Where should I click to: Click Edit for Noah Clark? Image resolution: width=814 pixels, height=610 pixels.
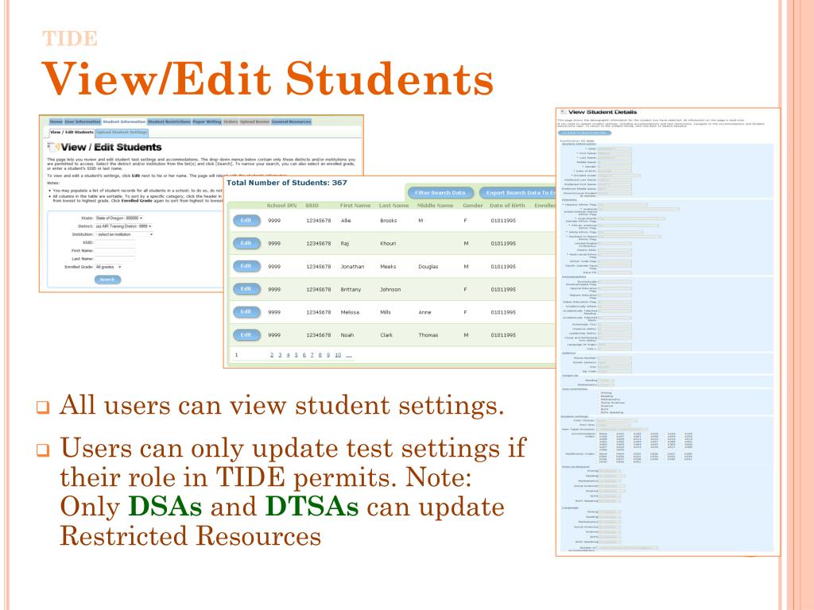[x=246, y=334]
